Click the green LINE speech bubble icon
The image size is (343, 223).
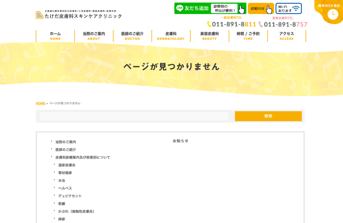pyautogui.click(x=180, y=8)
